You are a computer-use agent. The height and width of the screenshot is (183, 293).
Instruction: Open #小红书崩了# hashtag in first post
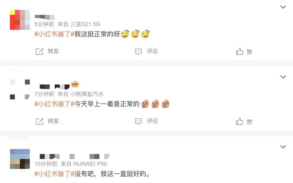(x=54, y=34)
